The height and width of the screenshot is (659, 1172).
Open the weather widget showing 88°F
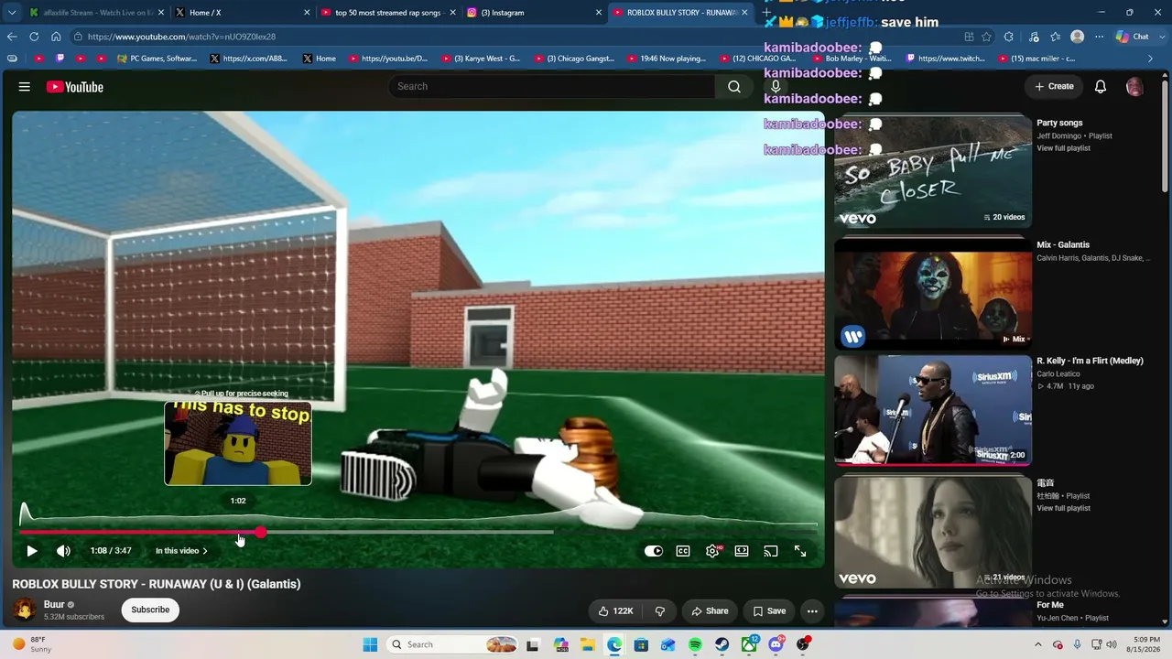click(x=31, y=644)
